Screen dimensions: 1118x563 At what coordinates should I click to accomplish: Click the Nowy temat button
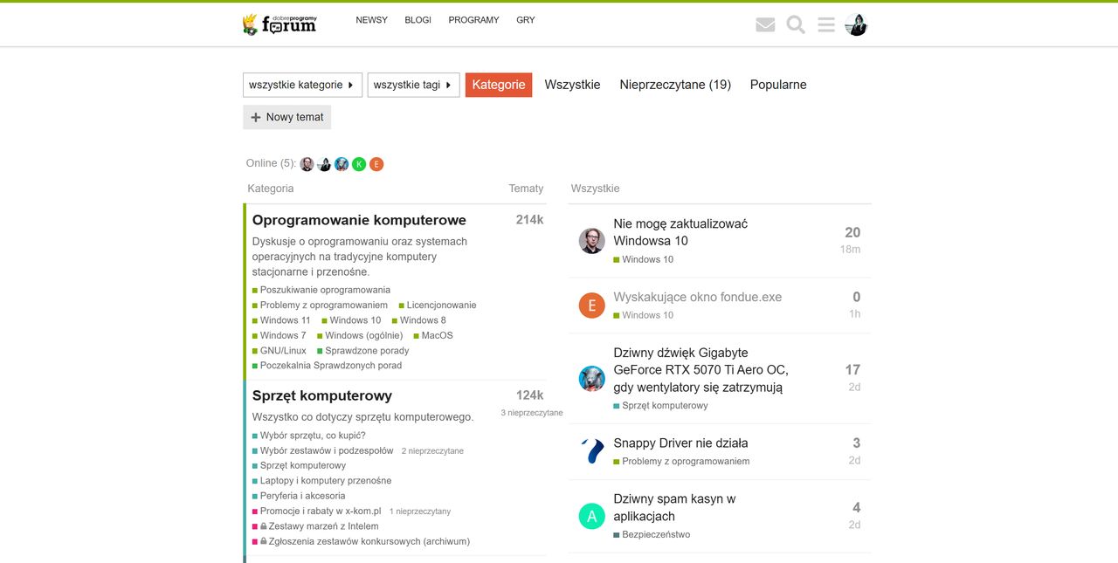(286, 116)
